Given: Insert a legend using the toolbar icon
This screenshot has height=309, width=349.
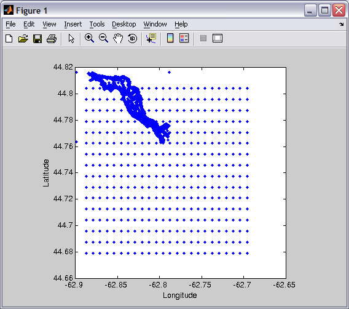Looking at the screenshot, I should (x=184, y=38).
